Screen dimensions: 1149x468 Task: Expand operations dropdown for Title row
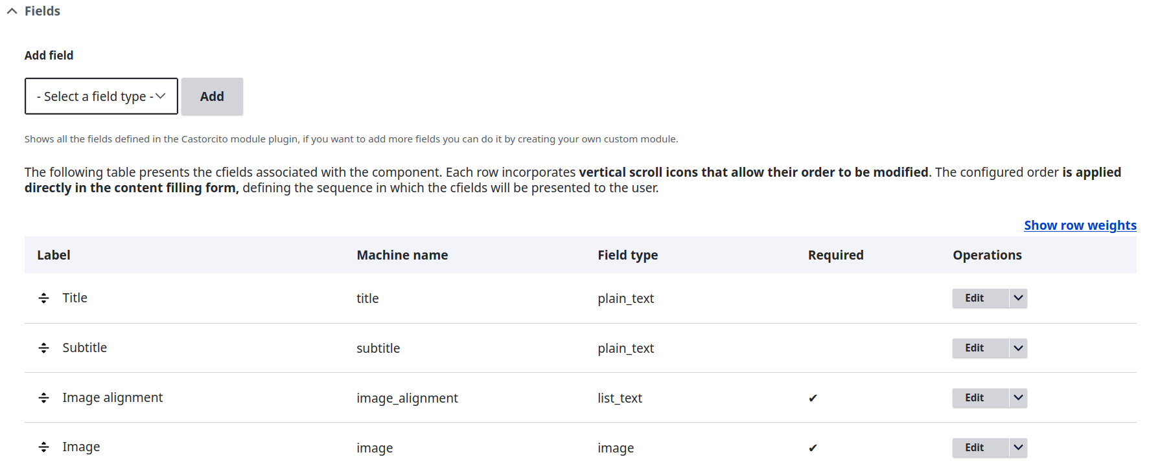(x=1018, y=298)
